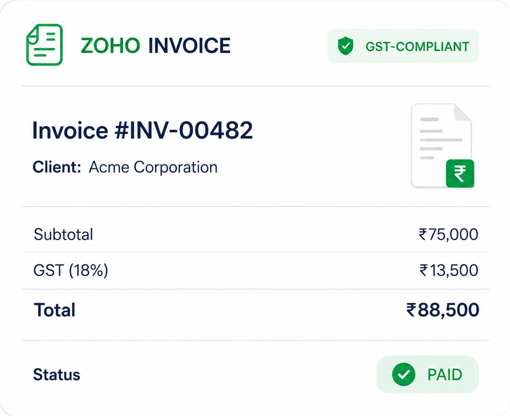The image size is (510, 416).
Task: Click the PAID status pill
Action: click(x=428, y=374)
